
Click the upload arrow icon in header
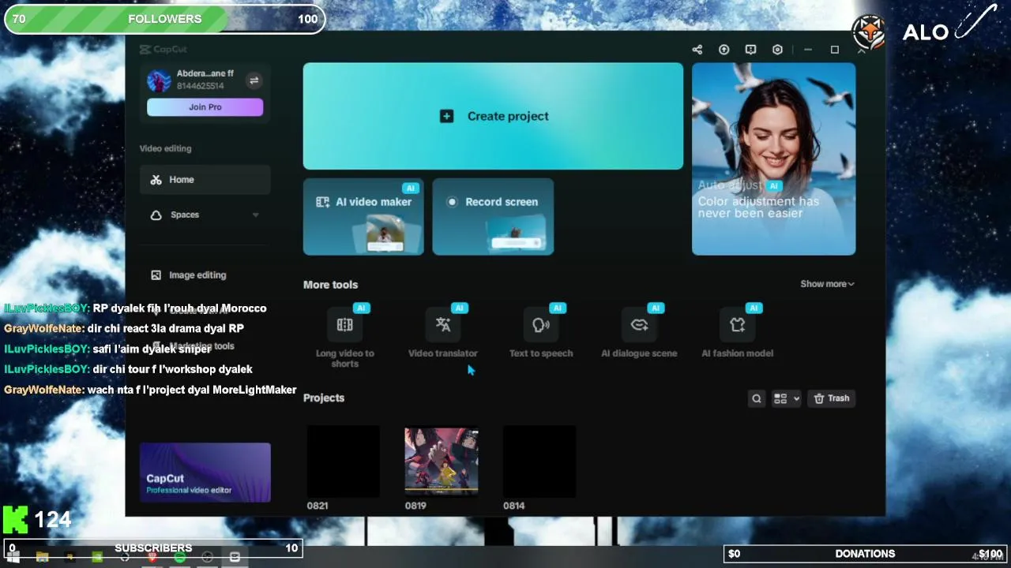pyautogui.click(x=723, y=50)
